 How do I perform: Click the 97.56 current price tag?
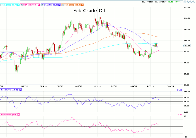187,46
